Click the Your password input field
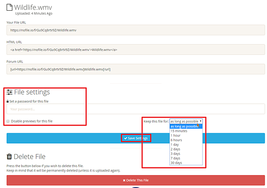267x188 pixels. (x=136, y=109)
